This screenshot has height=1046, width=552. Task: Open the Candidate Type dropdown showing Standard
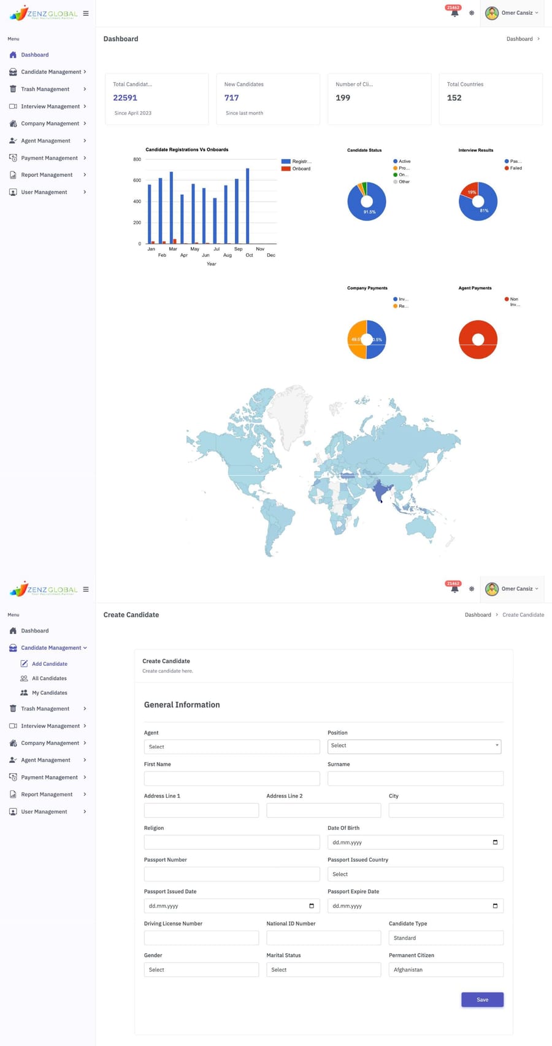coord(446,938)
